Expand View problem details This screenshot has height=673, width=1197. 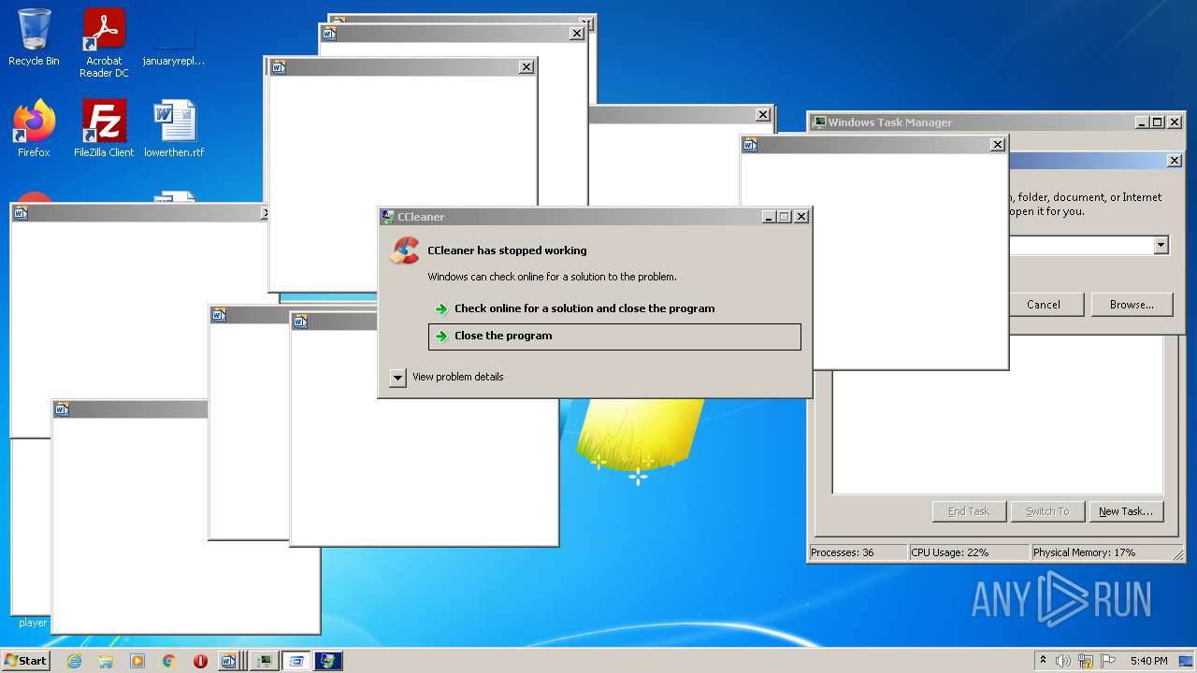(397, 378)
